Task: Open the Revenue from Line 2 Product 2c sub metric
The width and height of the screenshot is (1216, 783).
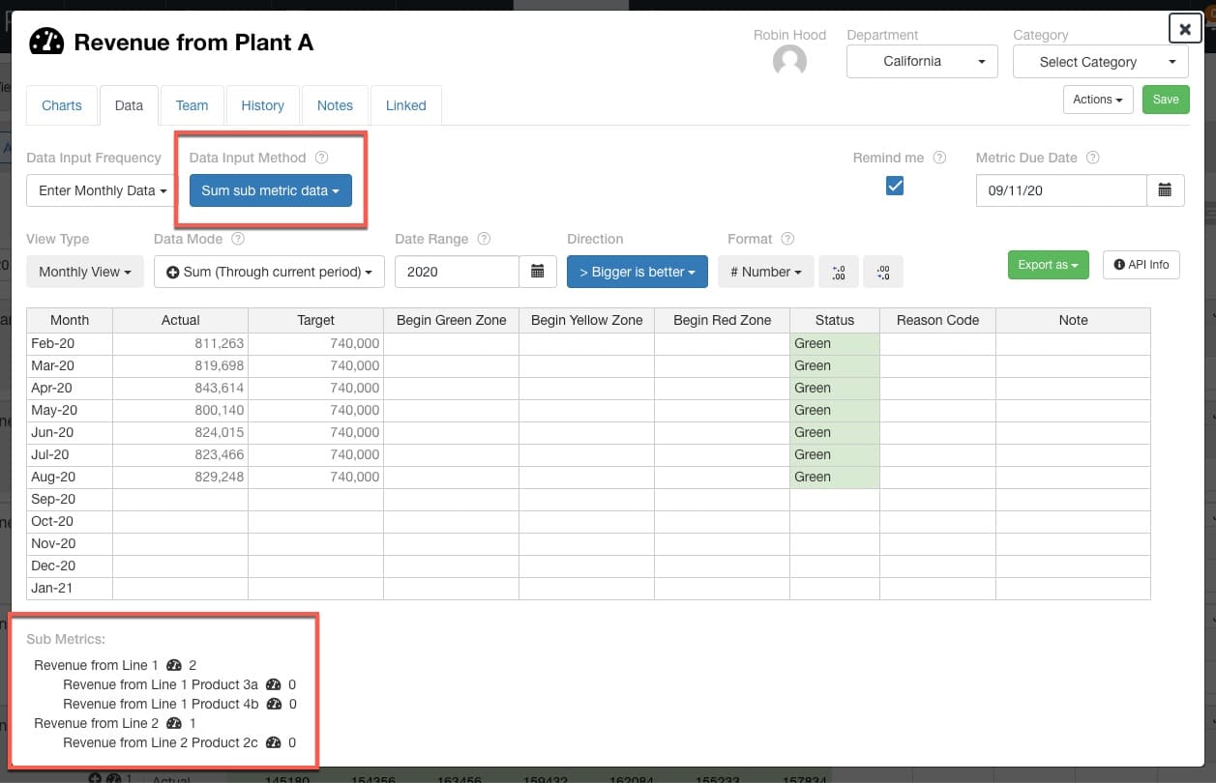Action: (x=161, y=742)
